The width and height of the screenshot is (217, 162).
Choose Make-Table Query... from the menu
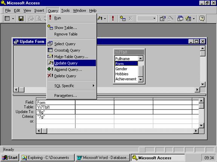(72, 57)
